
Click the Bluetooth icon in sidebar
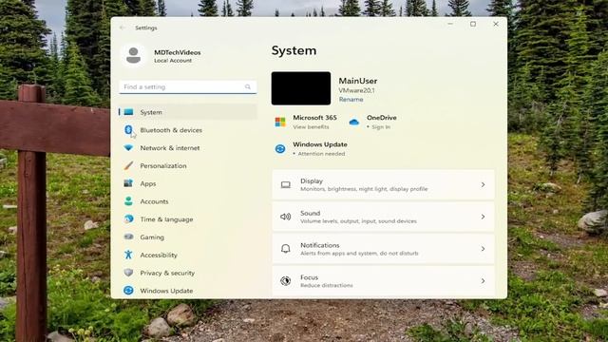click(x=128, y=130)
